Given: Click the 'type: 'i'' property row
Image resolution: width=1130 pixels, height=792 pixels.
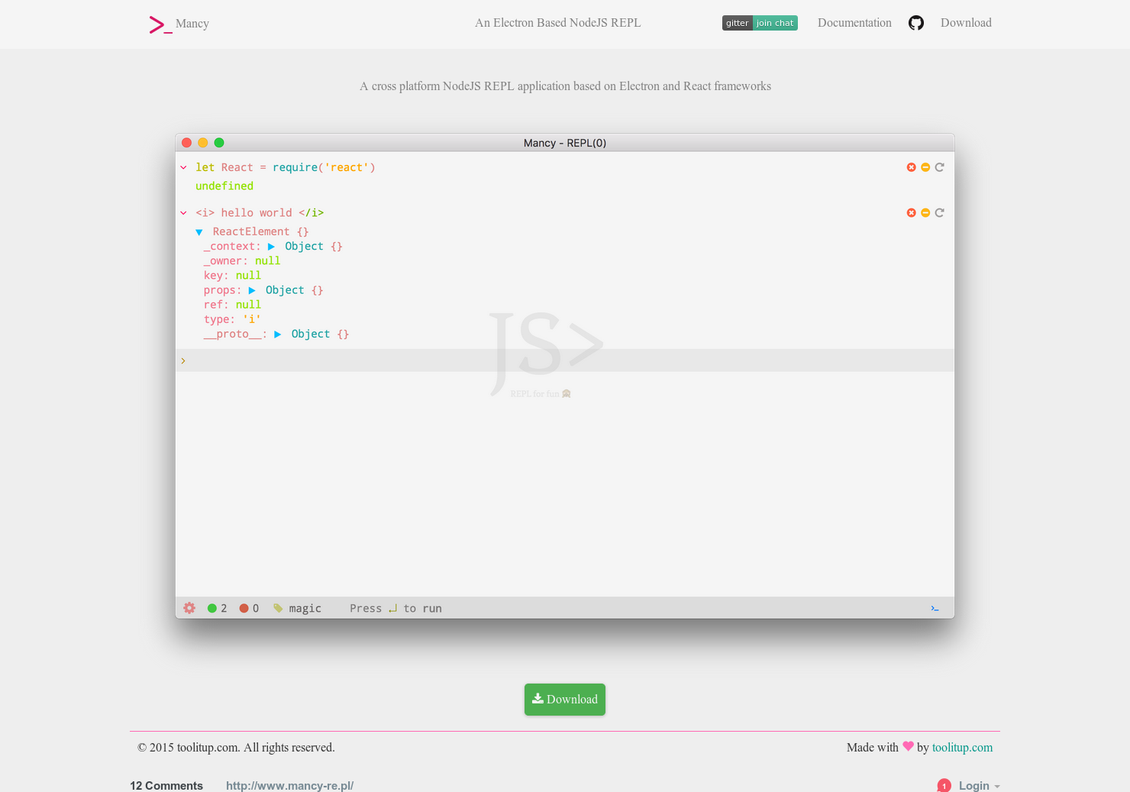Looking at the screenshot, I should click(232, 319).
